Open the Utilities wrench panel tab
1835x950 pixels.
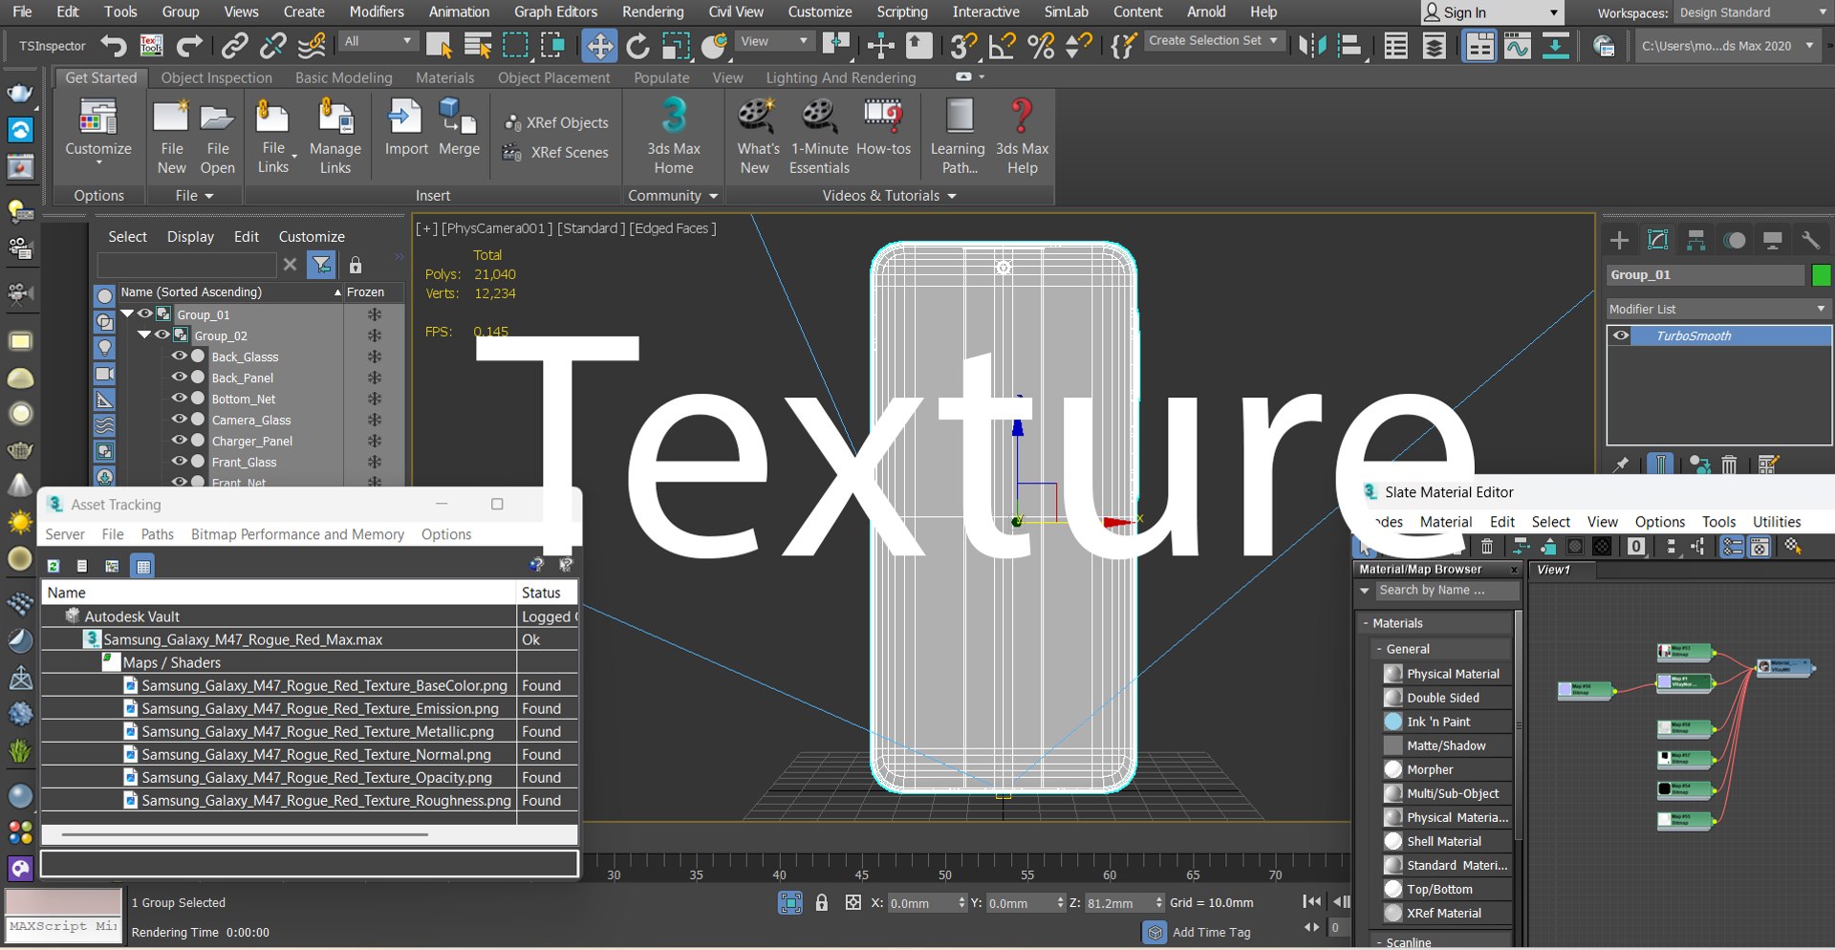point(1810,240)
